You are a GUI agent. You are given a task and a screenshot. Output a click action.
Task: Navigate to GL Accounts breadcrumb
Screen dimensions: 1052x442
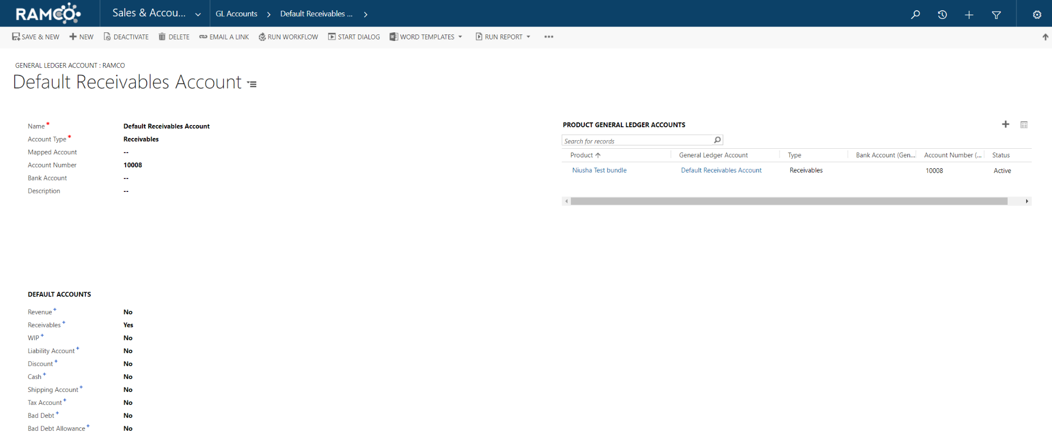(236, 14)
